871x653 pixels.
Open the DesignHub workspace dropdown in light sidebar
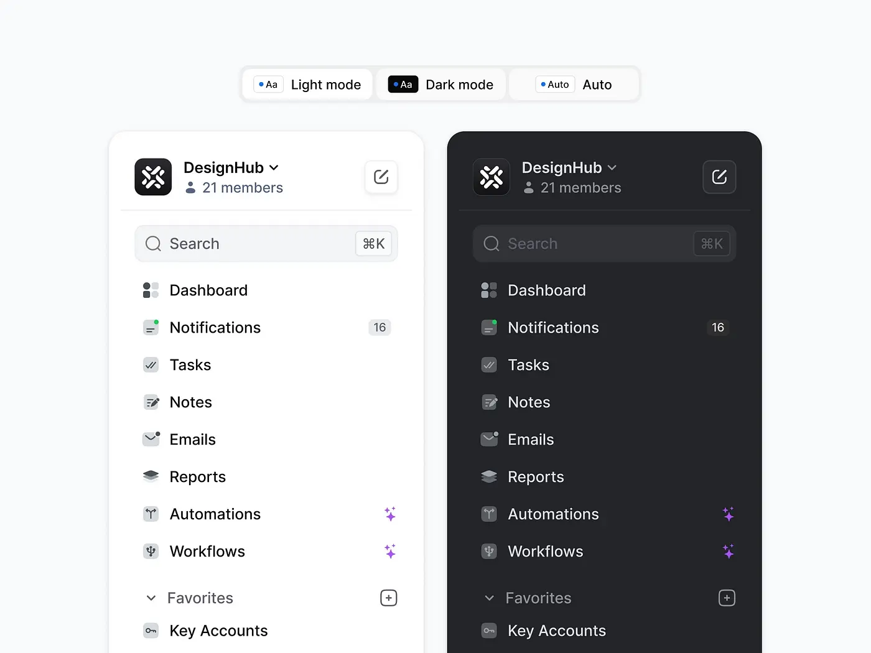pos(231,168)
